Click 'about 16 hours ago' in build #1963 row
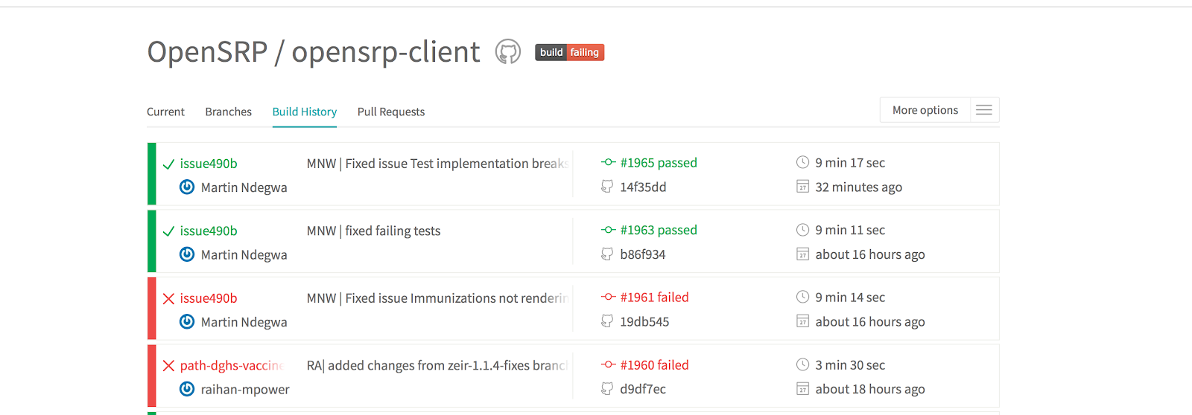 (x=870, y=254)
